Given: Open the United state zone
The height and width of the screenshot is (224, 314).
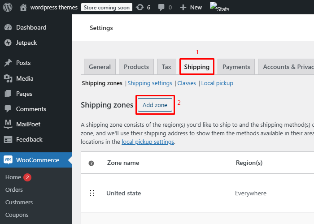Looking at the screenshot, I should [x=123, y=193].
